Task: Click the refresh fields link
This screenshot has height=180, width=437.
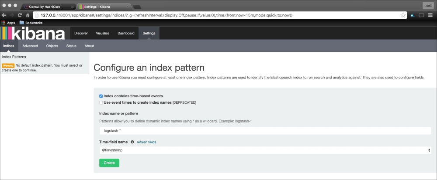Action: [146, 142]
